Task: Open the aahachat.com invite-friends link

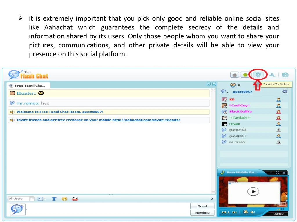Action: click(146, 120)
